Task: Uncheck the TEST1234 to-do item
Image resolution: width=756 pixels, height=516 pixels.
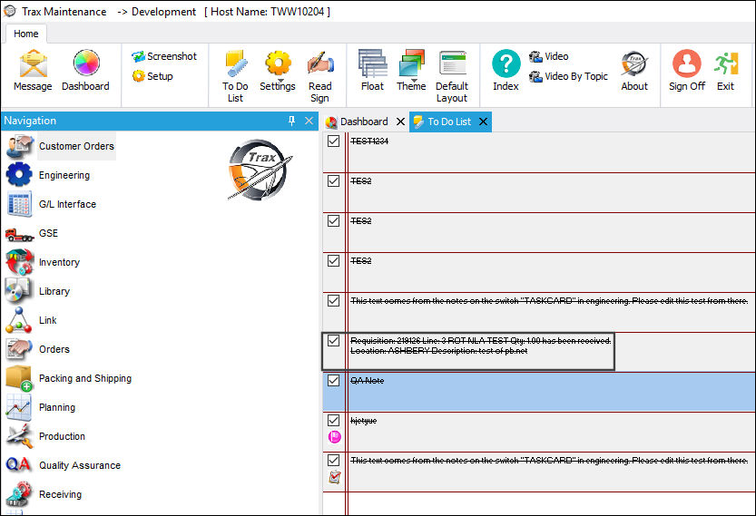Action: (x=334, y=141)
